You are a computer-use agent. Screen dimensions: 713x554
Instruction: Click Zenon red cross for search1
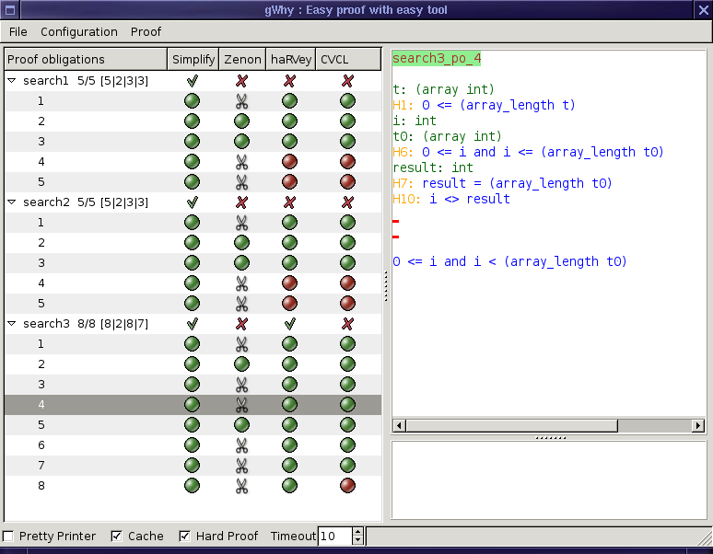tap(242, 81)
